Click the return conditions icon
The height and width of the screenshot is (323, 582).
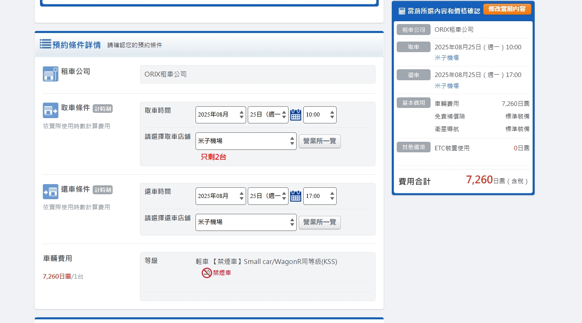tap(51, 191)
